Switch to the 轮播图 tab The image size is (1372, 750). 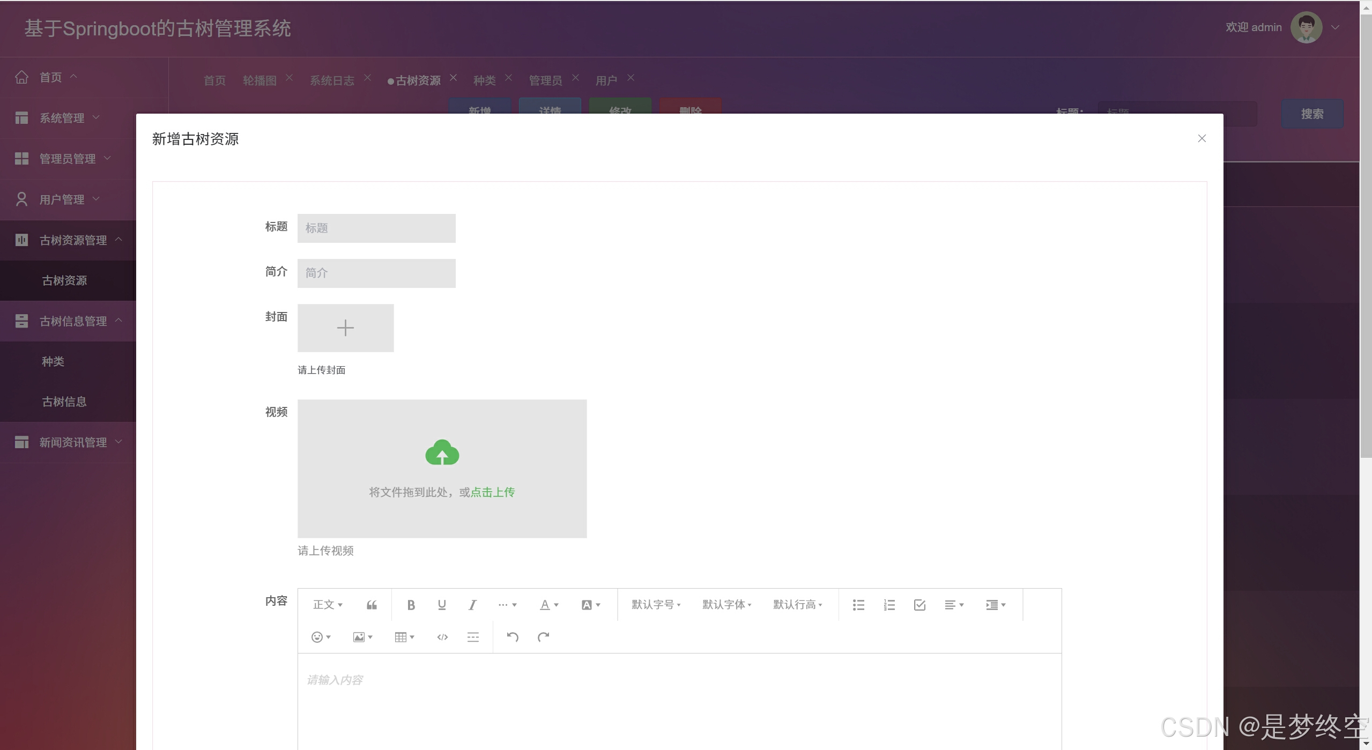click(259, 80)
